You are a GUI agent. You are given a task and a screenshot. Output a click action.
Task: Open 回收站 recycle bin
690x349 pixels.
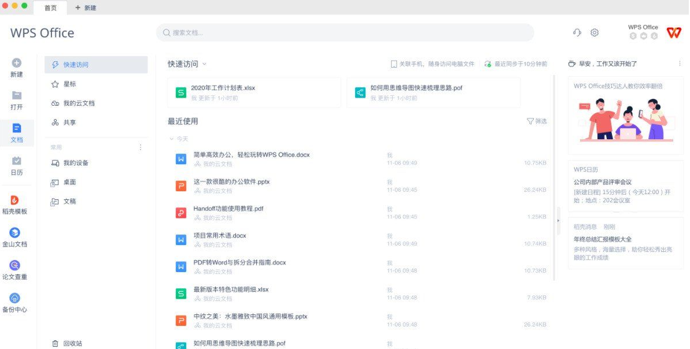pyautogui.click(x=67, y=344)
